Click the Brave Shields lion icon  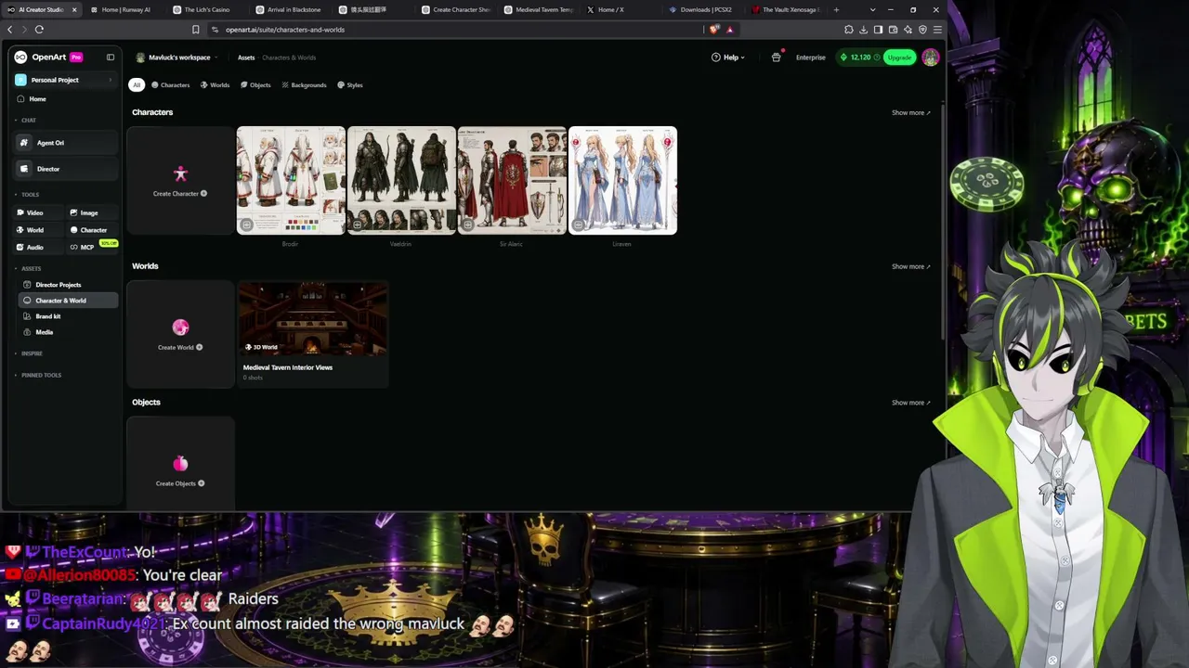tap(713, 30)
